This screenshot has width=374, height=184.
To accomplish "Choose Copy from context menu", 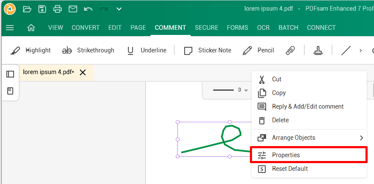I will click(x=309, y=93).
